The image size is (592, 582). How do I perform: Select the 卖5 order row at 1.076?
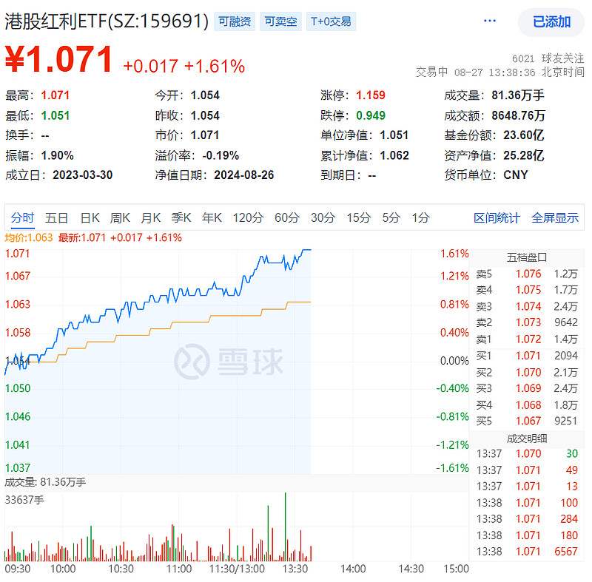pos(527,274)
